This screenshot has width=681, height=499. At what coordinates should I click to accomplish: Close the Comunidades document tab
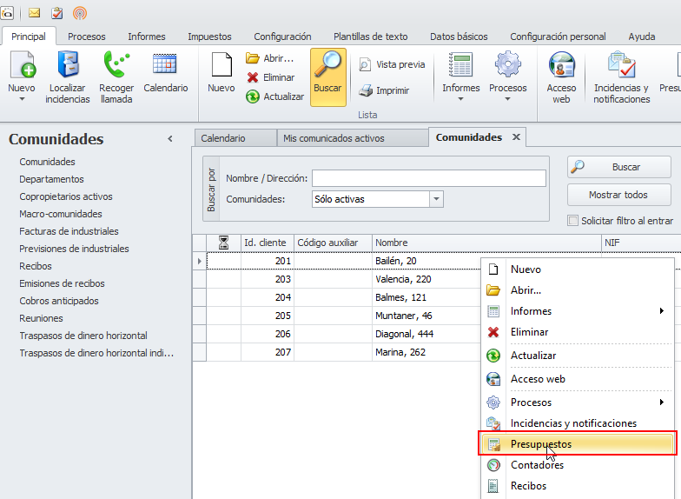tap(516, 137)
